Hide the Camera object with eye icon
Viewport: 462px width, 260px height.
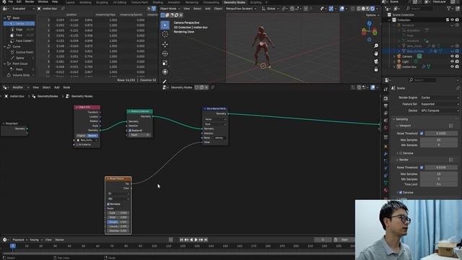[x=452, y=56]
